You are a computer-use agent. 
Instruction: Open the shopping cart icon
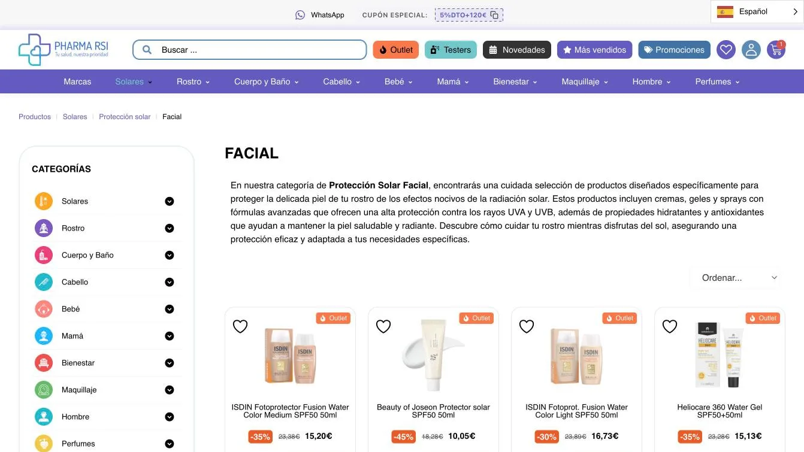coord(776,50)
